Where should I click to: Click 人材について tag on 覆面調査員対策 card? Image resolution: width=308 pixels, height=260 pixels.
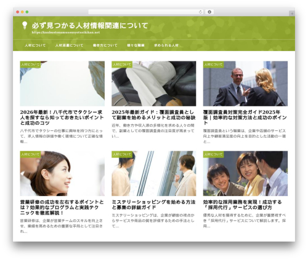[214, 65]
